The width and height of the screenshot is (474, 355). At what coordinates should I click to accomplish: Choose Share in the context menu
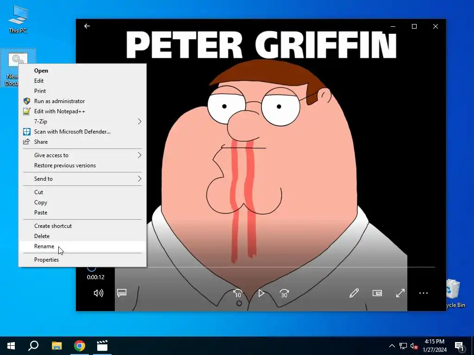(82, 142)
